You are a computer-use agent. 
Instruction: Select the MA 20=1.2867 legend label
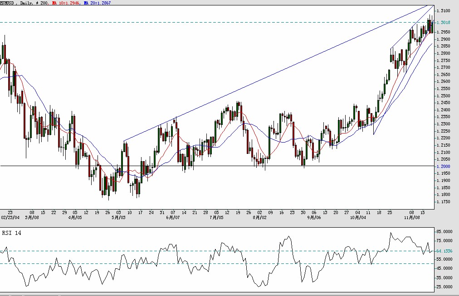point(97,3)
